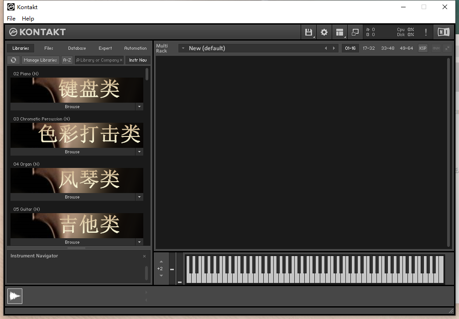The height and width of the screenshot is (319, 459).
Task: Open the multi preset dropdown arrow
Action: click(x=183, y=48)
